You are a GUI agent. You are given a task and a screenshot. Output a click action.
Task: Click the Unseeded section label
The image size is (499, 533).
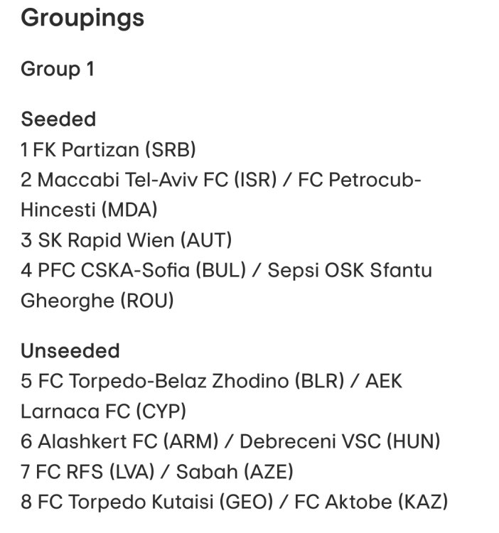(70, 350)
